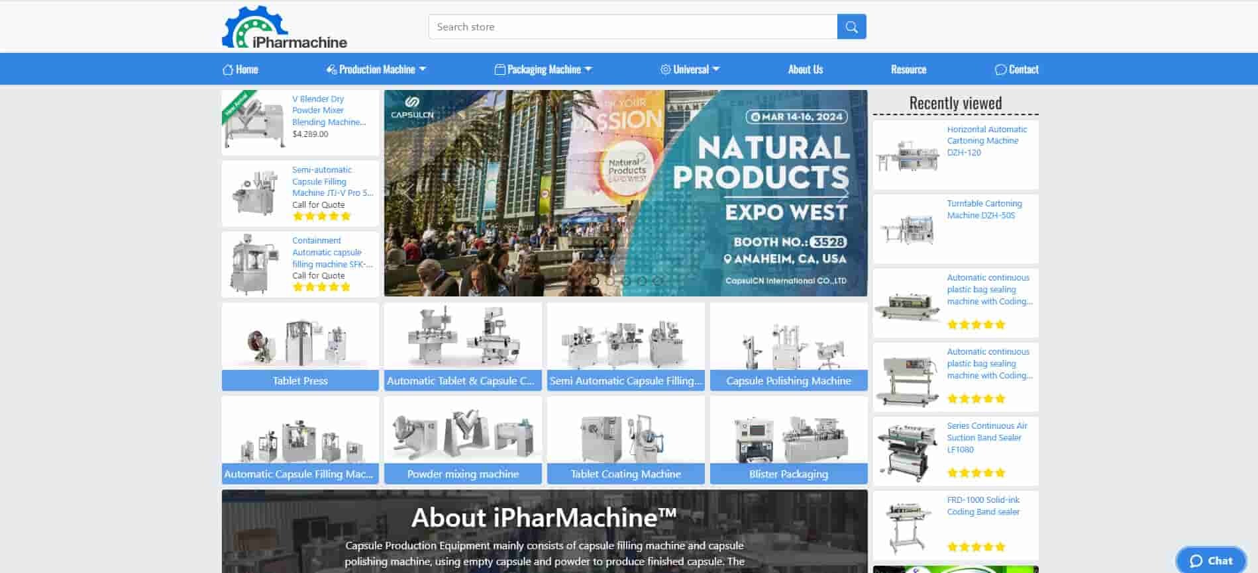This screenshot has height=573, width=1258.
Task: Select the Tablet Press category tile
Action: [x=300, y=347]
